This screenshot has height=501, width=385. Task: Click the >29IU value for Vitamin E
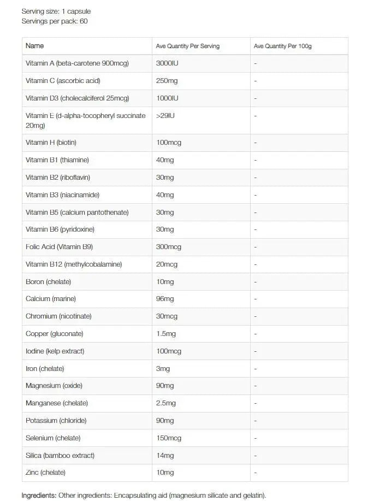pos(166,116)
